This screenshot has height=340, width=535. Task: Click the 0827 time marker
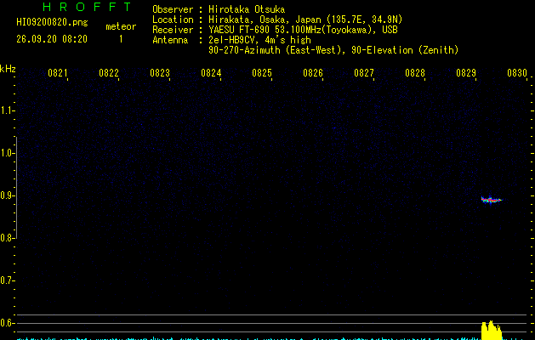point(364,73)
